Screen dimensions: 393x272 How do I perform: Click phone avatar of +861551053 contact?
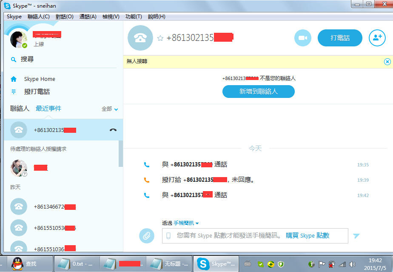click(19, 228)
